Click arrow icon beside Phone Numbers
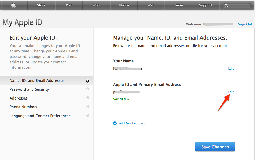The height and width of the screenshot is (160, 255). pyautogui.click(x=88, y=107)
